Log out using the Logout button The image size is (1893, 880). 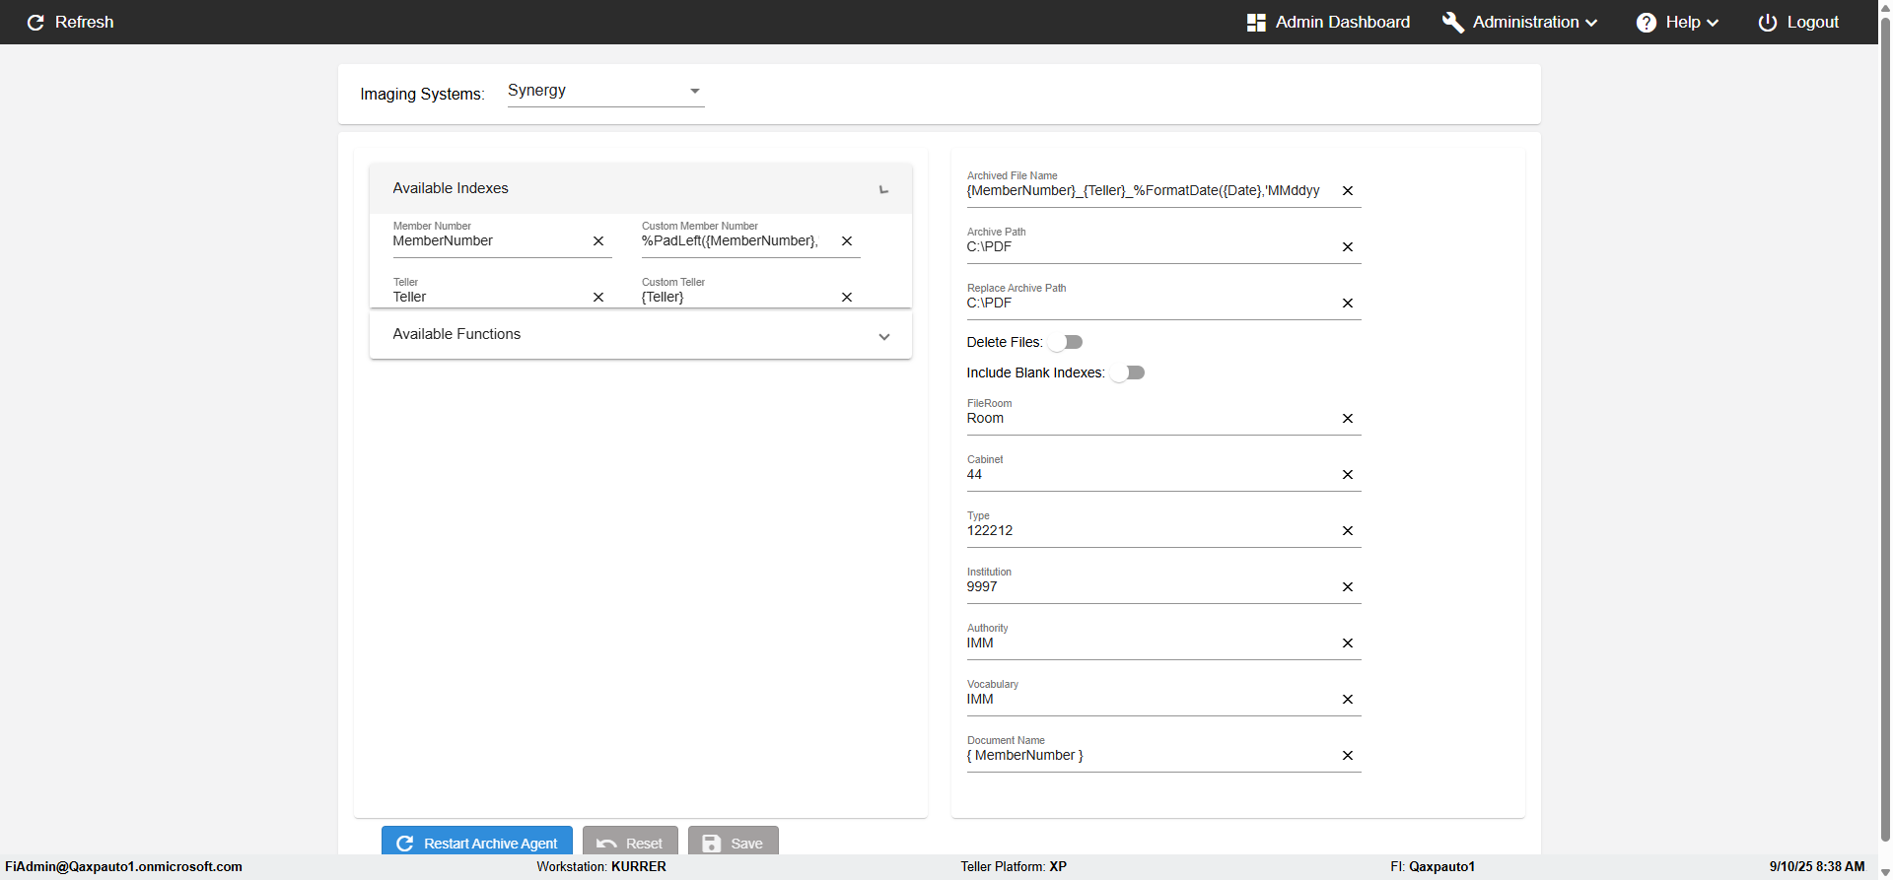[1798, 23]
